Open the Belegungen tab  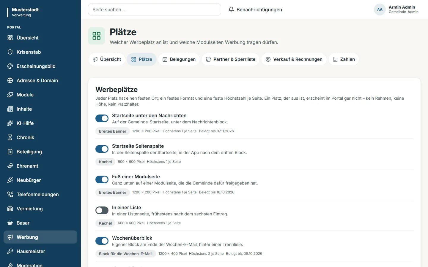tap(179, 59)
